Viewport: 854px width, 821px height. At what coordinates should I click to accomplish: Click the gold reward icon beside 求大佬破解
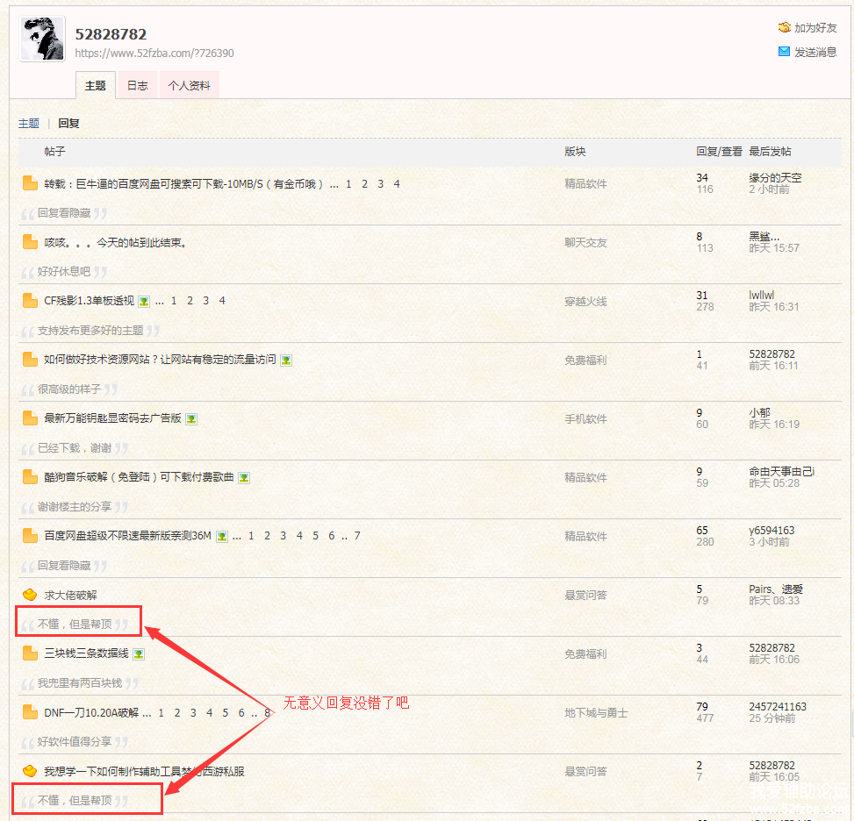pos(30,595)
